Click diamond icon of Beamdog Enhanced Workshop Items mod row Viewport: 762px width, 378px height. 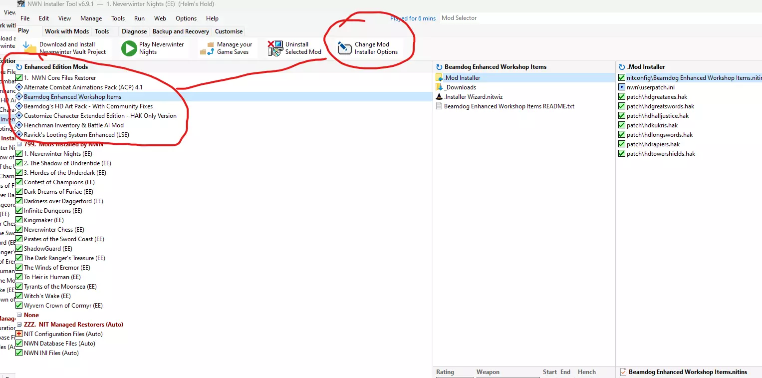pos(19,97)
